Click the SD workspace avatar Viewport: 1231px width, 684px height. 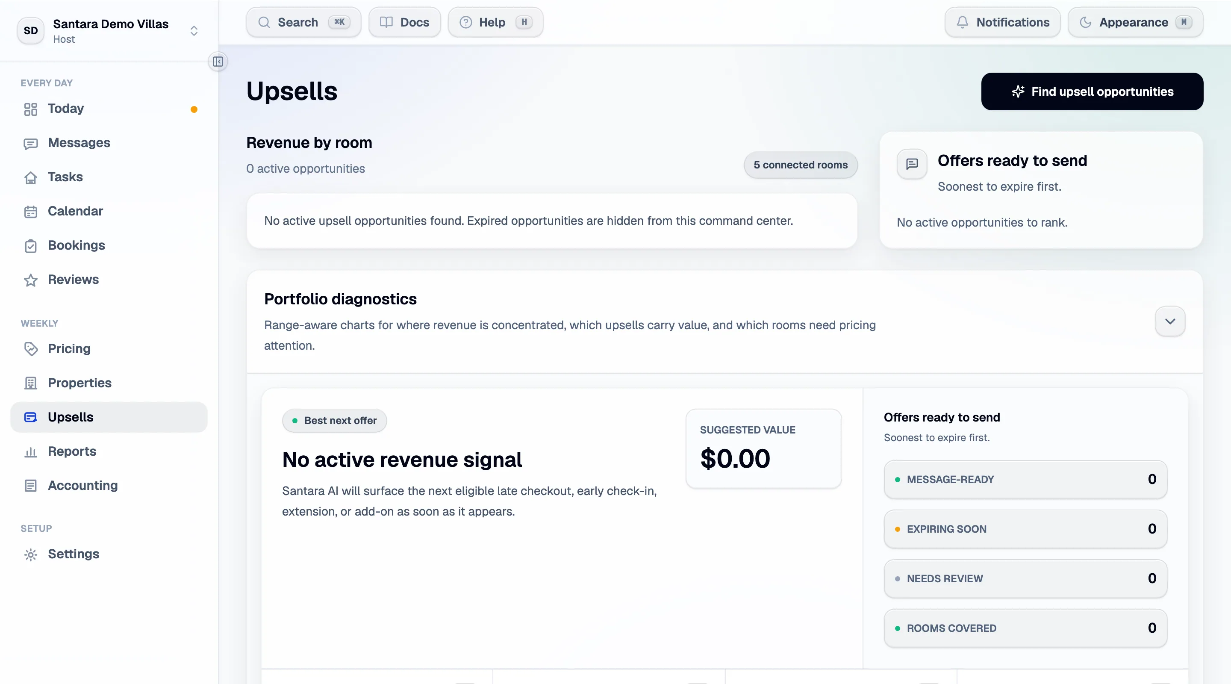(31, 31)
